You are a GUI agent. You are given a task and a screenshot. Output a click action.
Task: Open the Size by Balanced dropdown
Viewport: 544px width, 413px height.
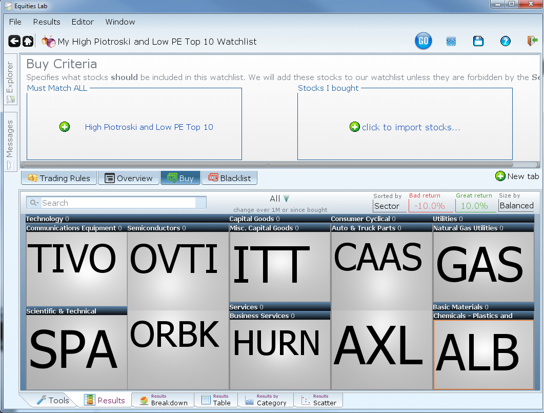tap(516, 206)
